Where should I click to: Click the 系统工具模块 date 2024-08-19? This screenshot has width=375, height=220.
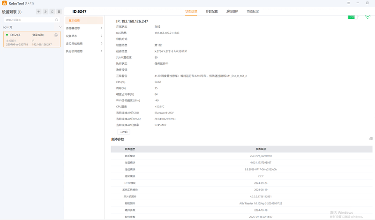[261, 190]
